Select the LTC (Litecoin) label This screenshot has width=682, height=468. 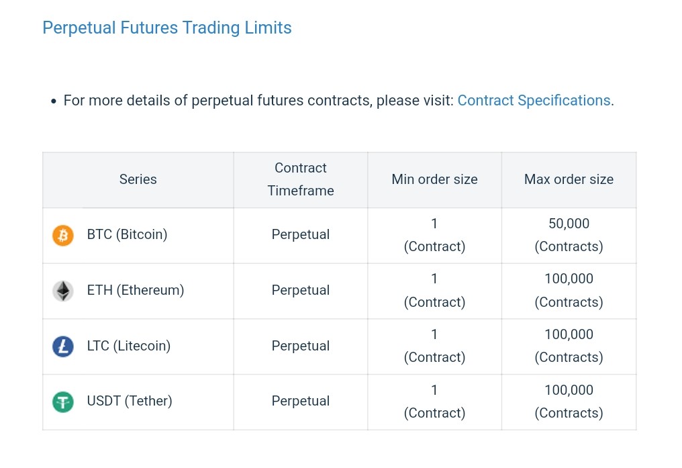tap(129, 346)
